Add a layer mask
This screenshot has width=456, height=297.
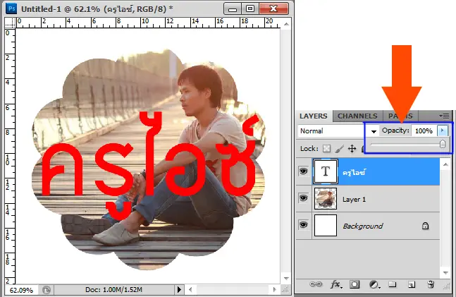[355, 284]
